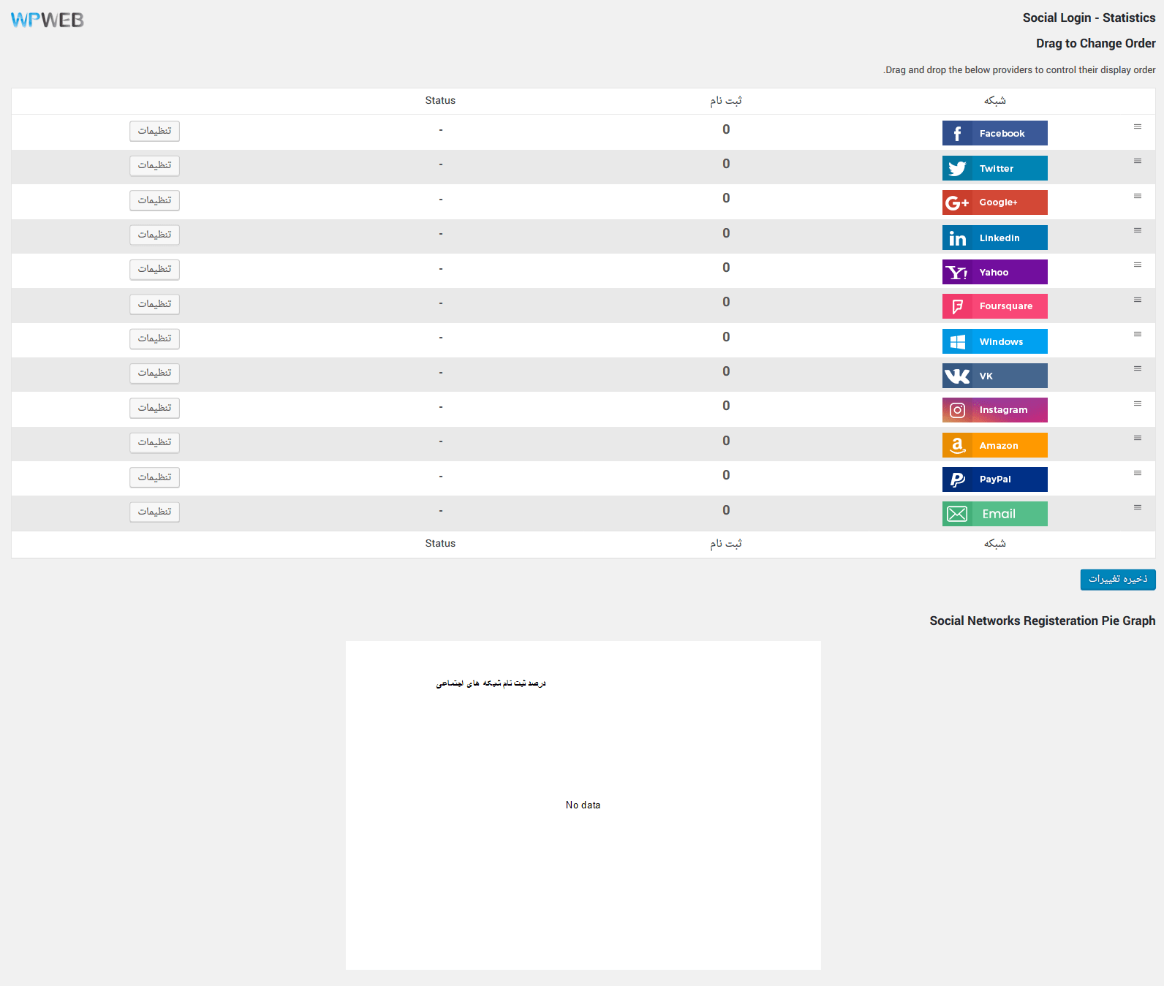Click the LinkedIn provider button
Viewport: 1164px width, 986px height.
click(994, 238)
